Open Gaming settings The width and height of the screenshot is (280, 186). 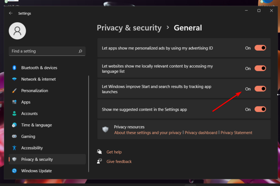click(x=47, y=137)
